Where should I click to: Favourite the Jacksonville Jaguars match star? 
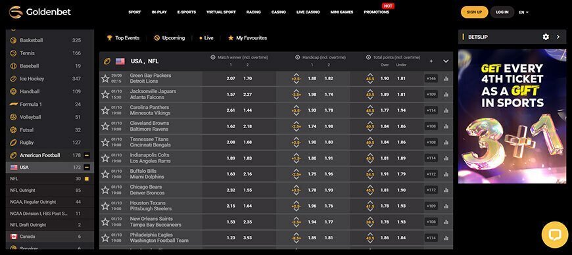coord(105,95)
